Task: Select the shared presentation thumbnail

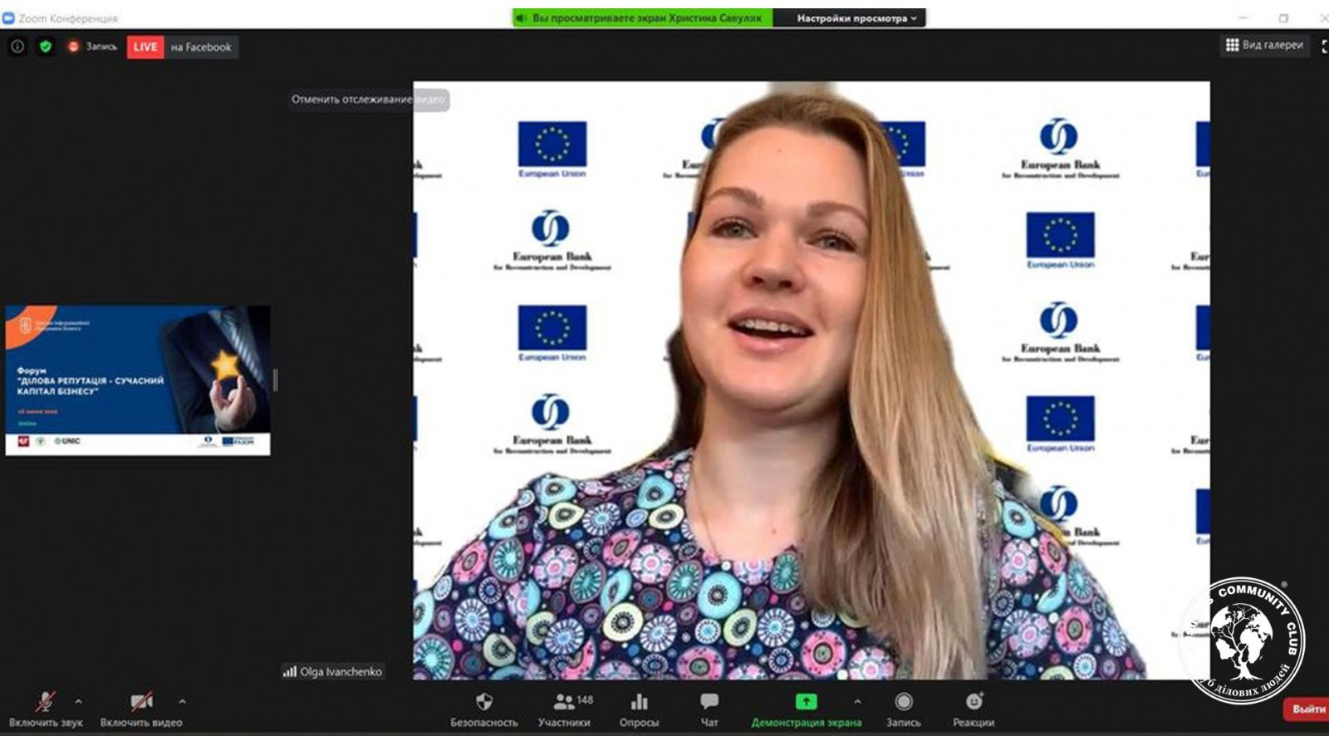Action: pyautogui.click(x=138, y=380)
